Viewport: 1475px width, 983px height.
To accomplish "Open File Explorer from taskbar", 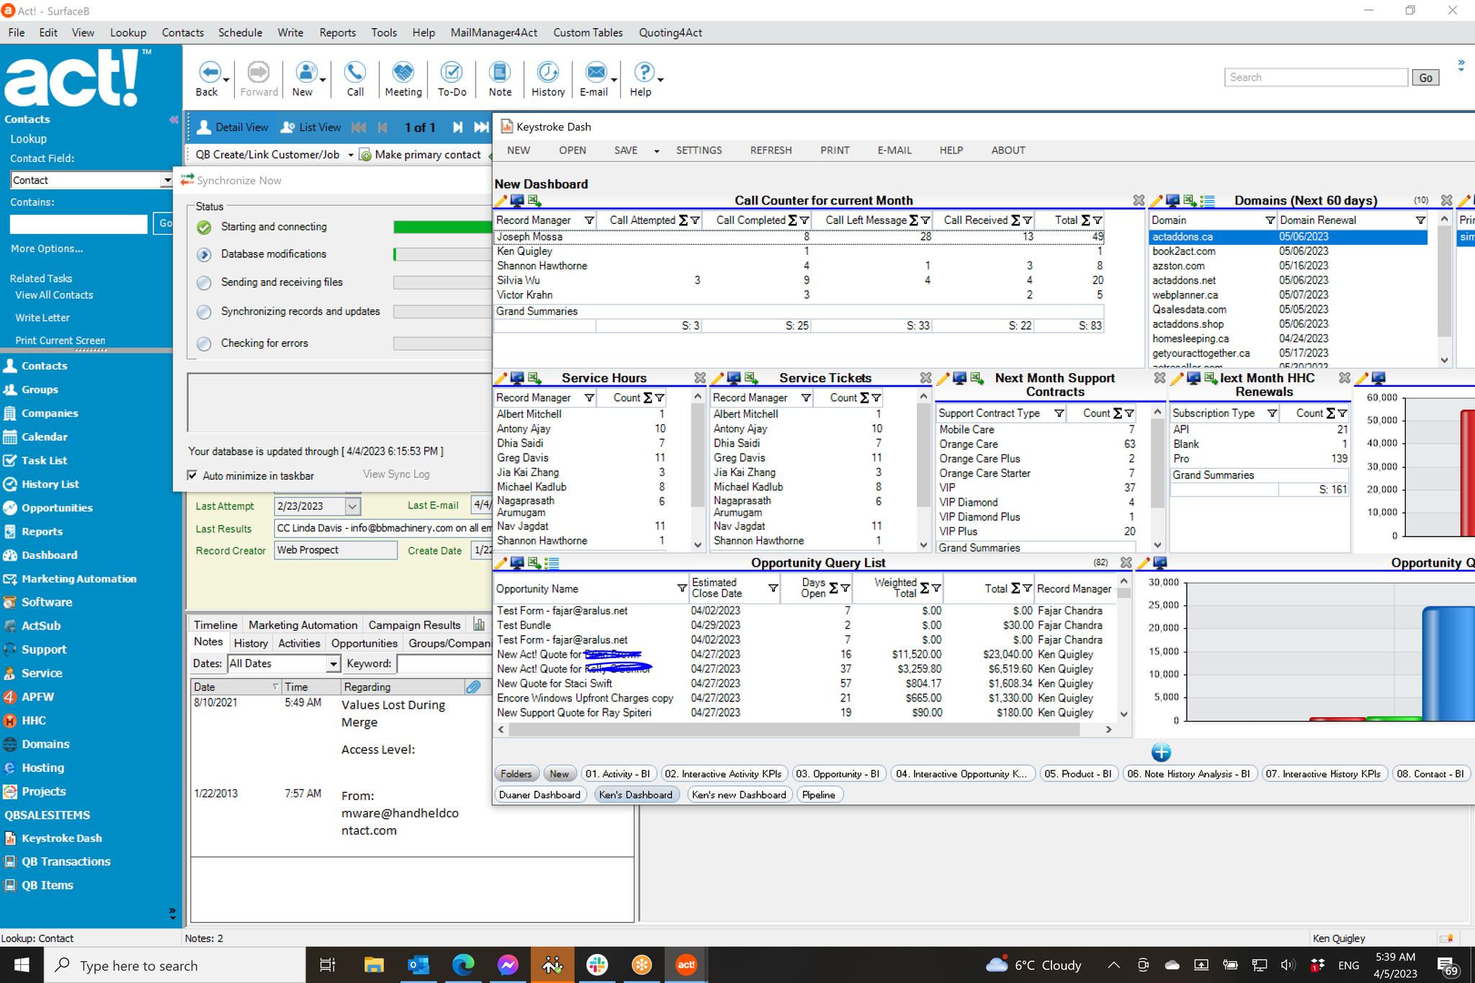I will tap(374, 965).
